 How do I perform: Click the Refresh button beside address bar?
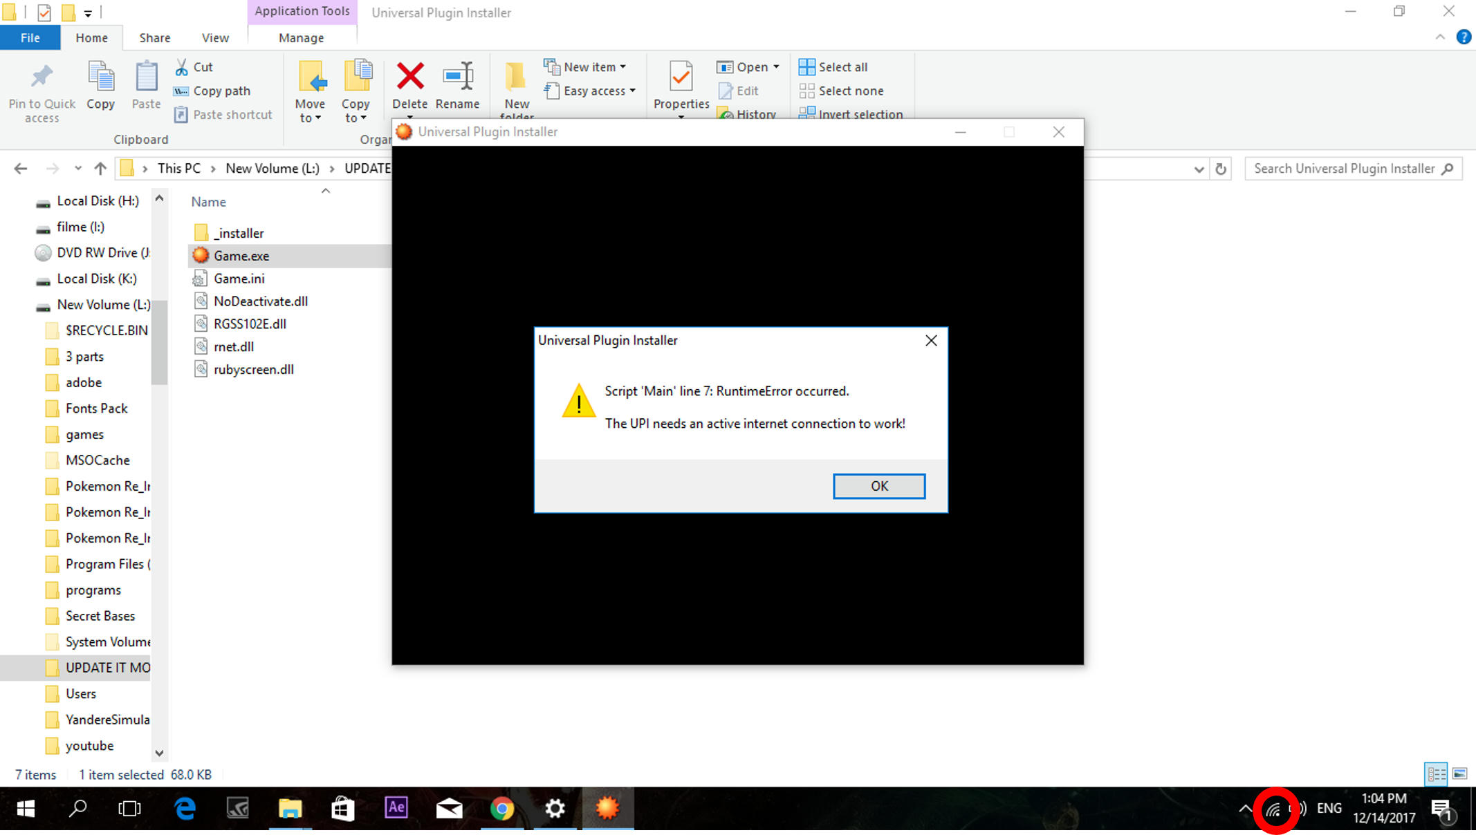[1221, 169]
